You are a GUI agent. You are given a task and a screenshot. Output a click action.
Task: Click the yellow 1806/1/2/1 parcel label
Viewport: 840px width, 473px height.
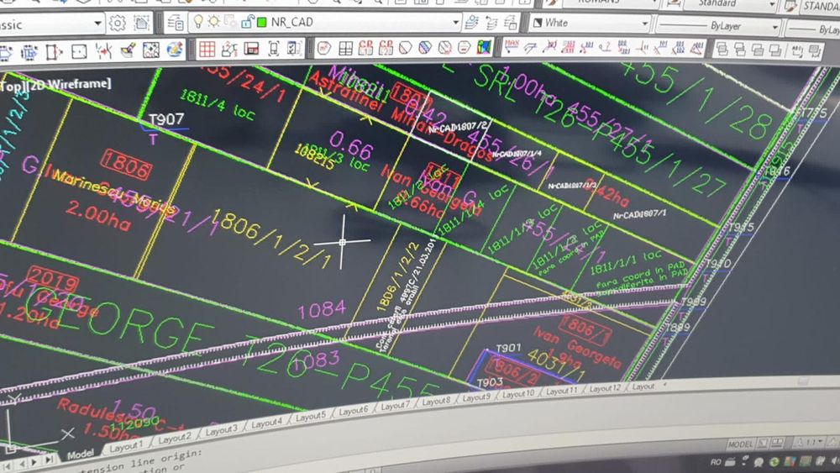[272, 239]
